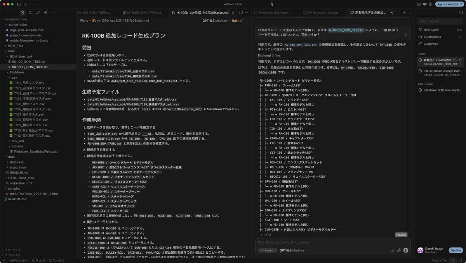
Task: Open the plan's GPT-5.5 Medium model dropdown
Action: coord(216,21)
